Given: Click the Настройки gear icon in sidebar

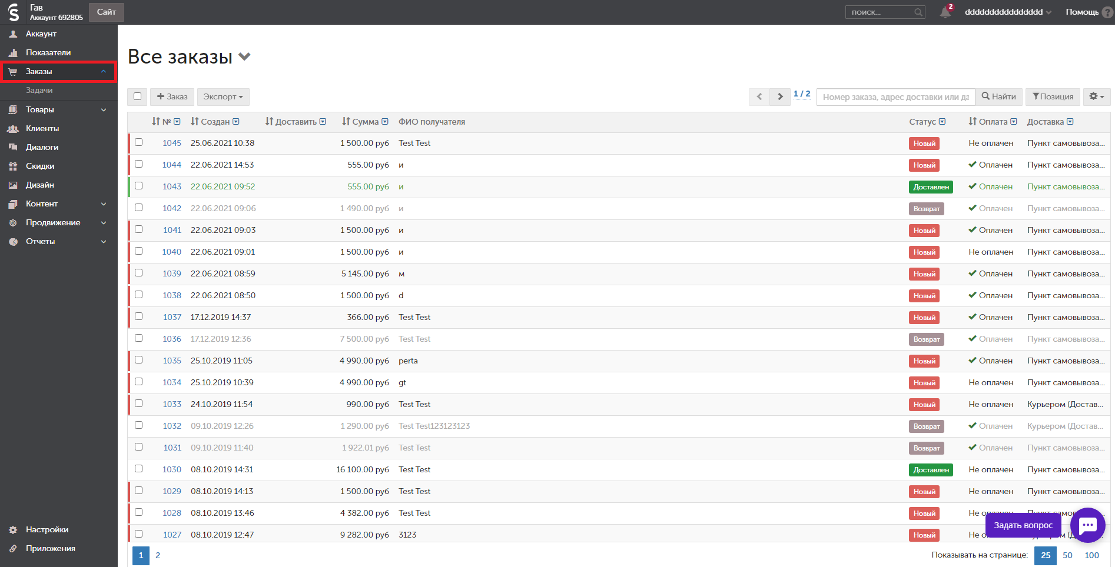Looking at the screenshot, I should [13, 530].
